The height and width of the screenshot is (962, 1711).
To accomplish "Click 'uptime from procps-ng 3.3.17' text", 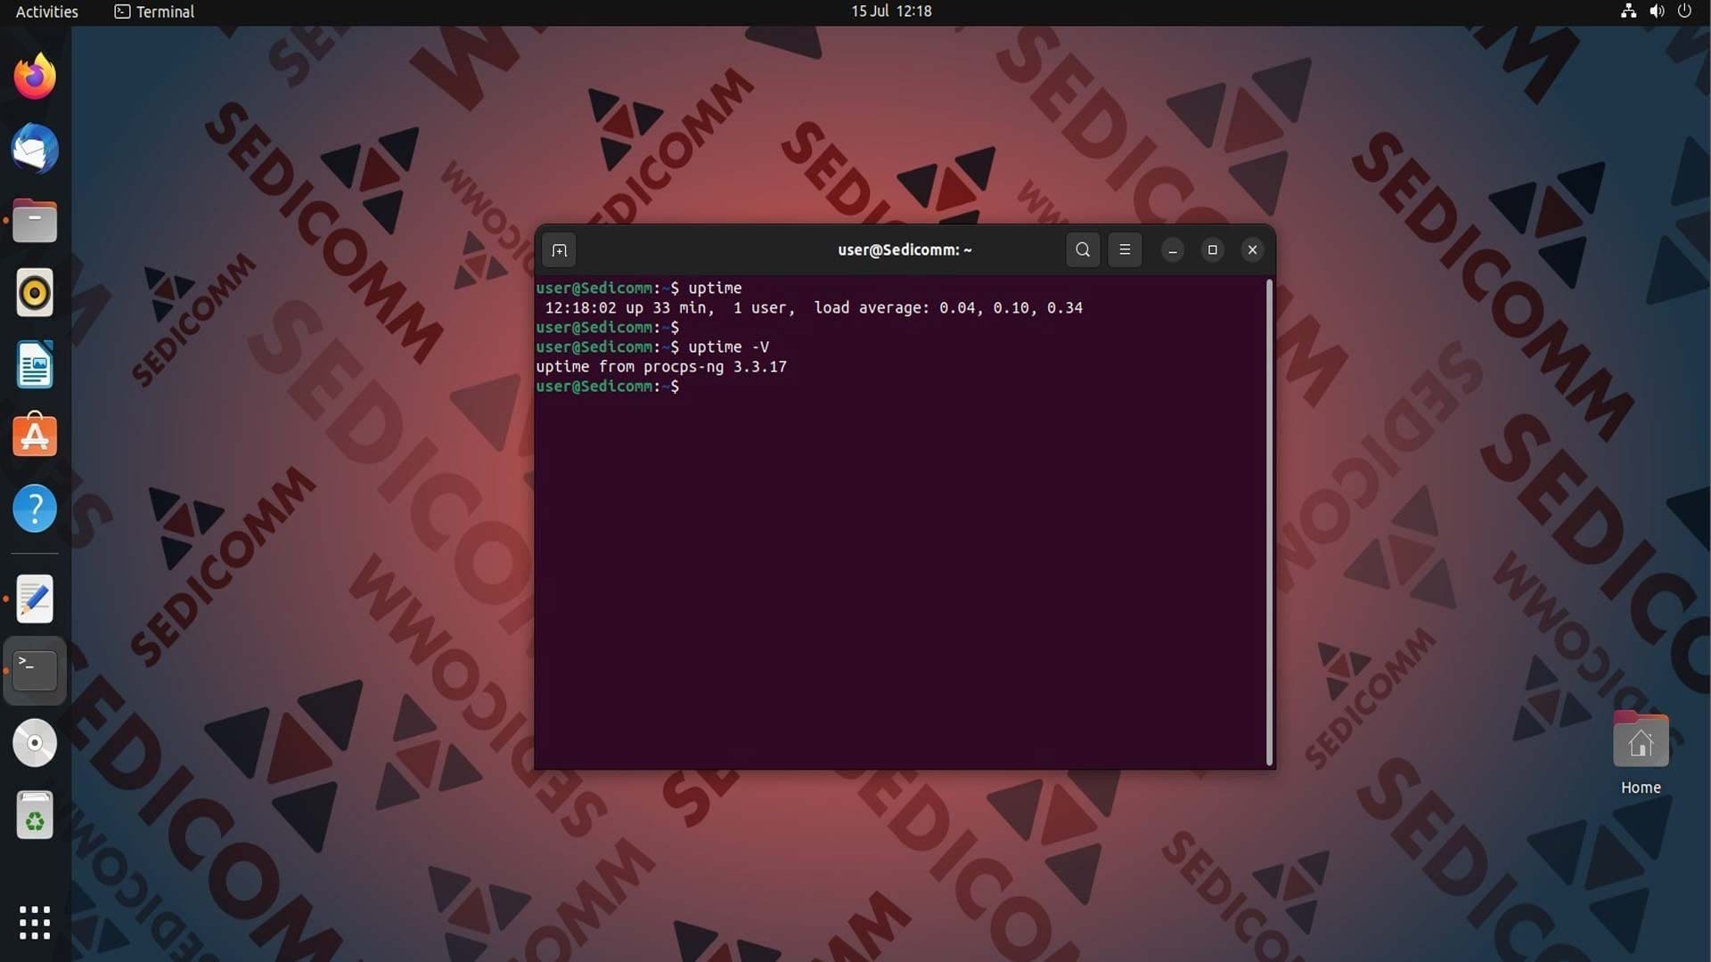I will 661,367.
